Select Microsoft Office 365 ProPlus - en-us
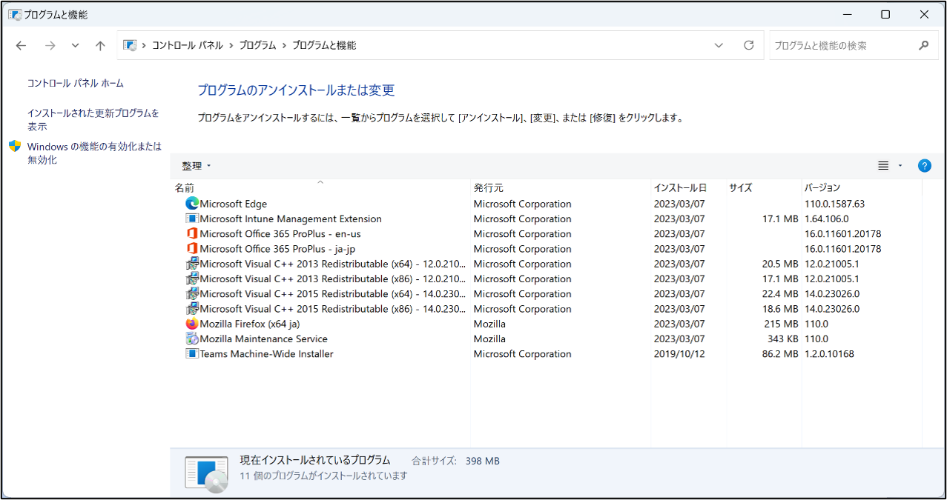 (282, 234)
